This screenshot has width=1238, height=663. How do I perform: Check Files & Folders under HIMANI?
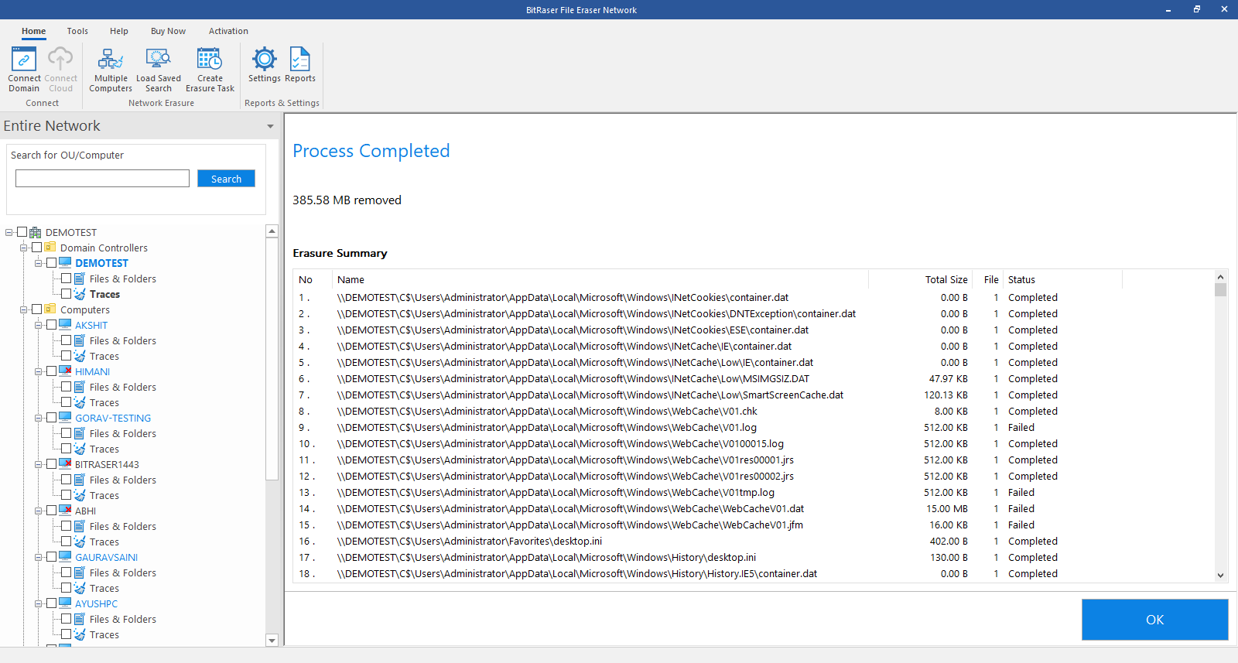pyautogui.click(x=66, y=387)
